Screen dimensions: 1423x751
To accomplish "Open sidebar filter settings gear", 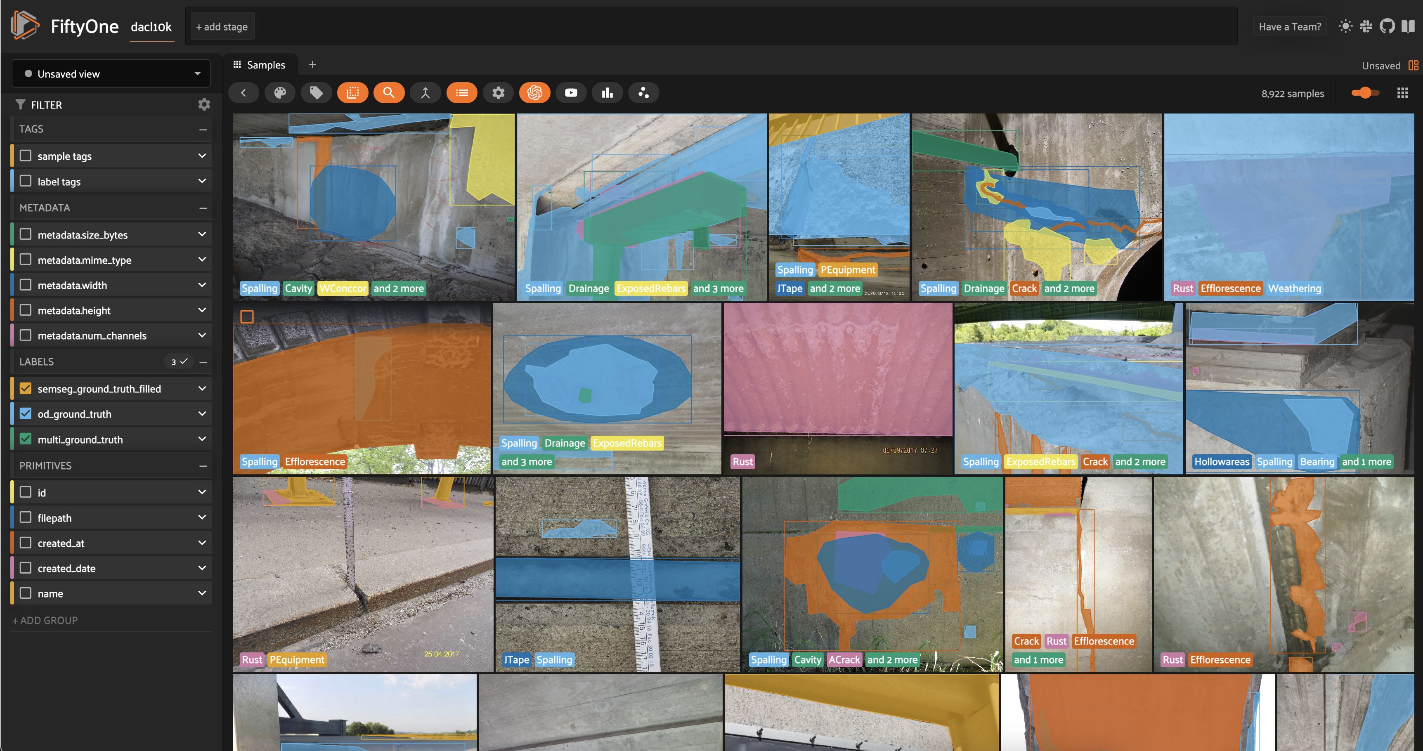I will tap(204, 104).
